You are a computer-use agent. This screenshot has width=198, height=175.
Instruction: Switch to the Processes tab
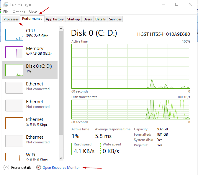point(11,19)
